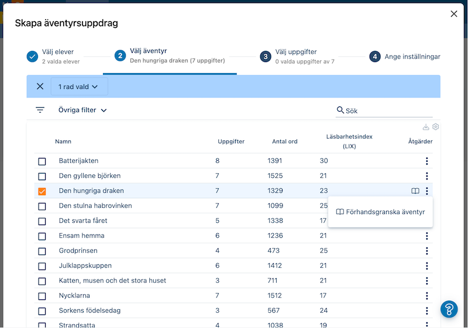468x328 pixels.
Task: Select the Grodprinsen row checkbox
Action: (42, 251)
